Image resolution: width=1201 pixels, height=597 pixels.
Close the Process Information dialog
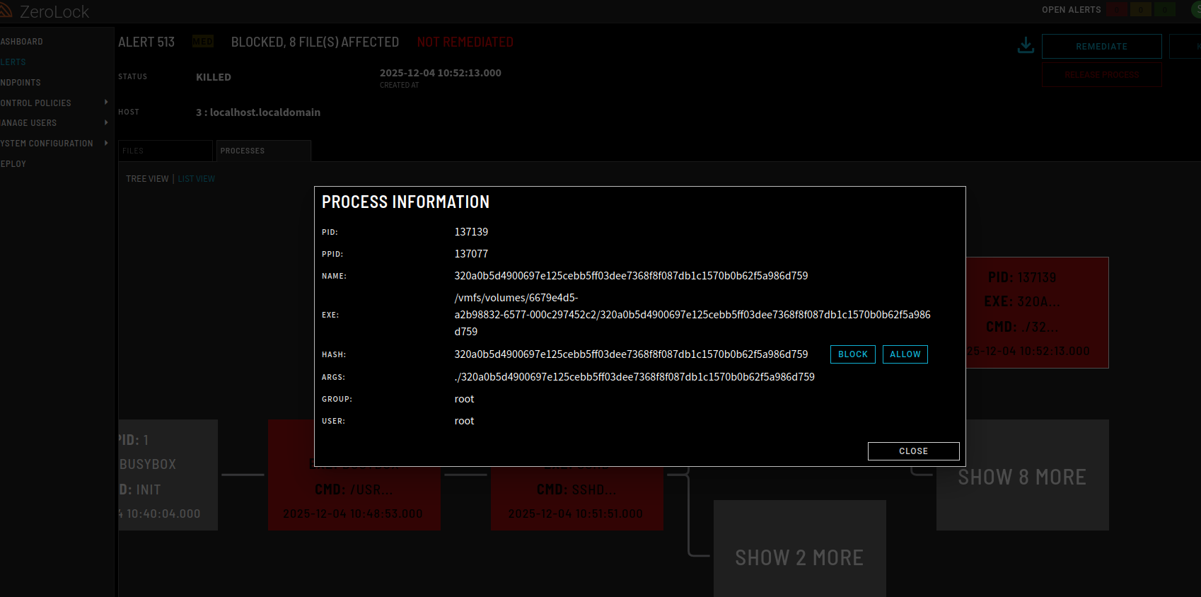[913, 451]
